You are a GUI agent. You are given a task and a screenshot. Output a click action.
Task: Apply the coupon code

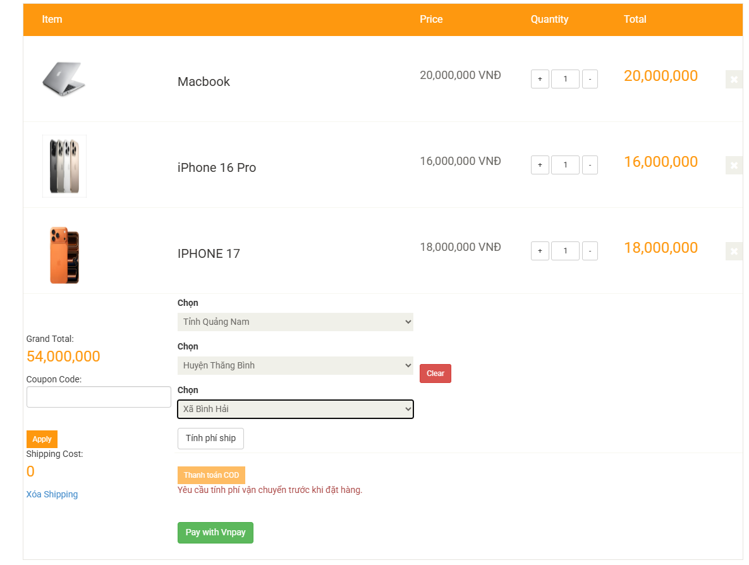[42, 439]
